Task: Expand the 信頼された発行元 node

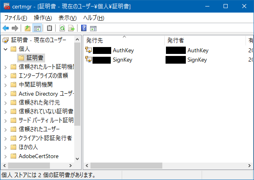Action: 6,103
